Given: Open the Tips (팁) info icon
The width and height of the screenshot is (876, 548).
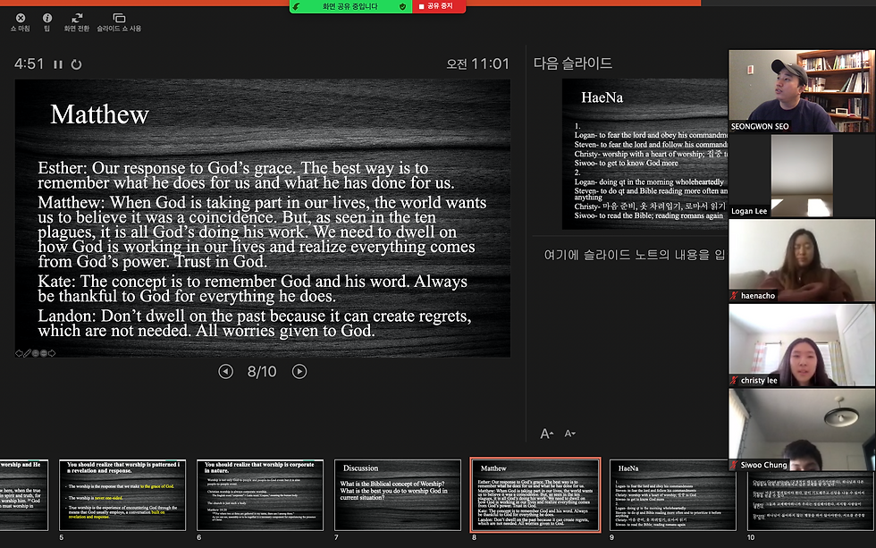Looking at the screenshot, I should pos(46,18).
